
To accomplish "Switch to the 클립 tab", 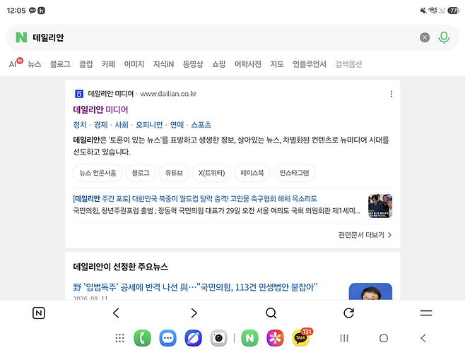I will (x=86, y=64).
